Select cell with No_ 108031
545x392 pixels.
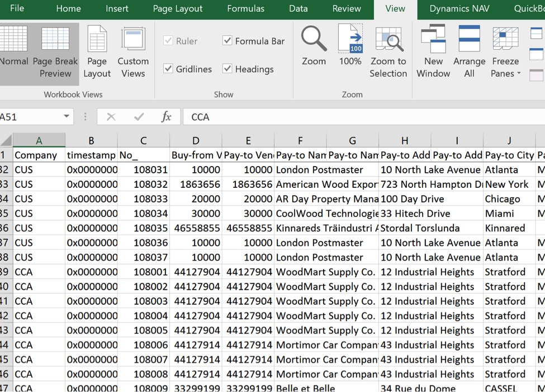(144, 169)
